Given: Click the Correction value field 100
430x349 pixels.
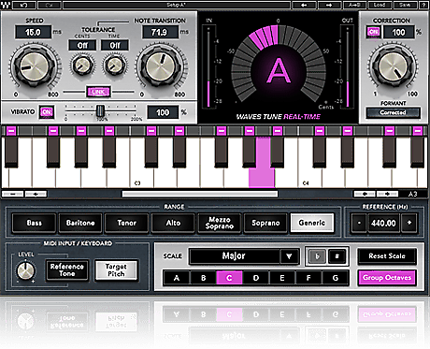Looking at the screenshot, I should click(398, 32).
